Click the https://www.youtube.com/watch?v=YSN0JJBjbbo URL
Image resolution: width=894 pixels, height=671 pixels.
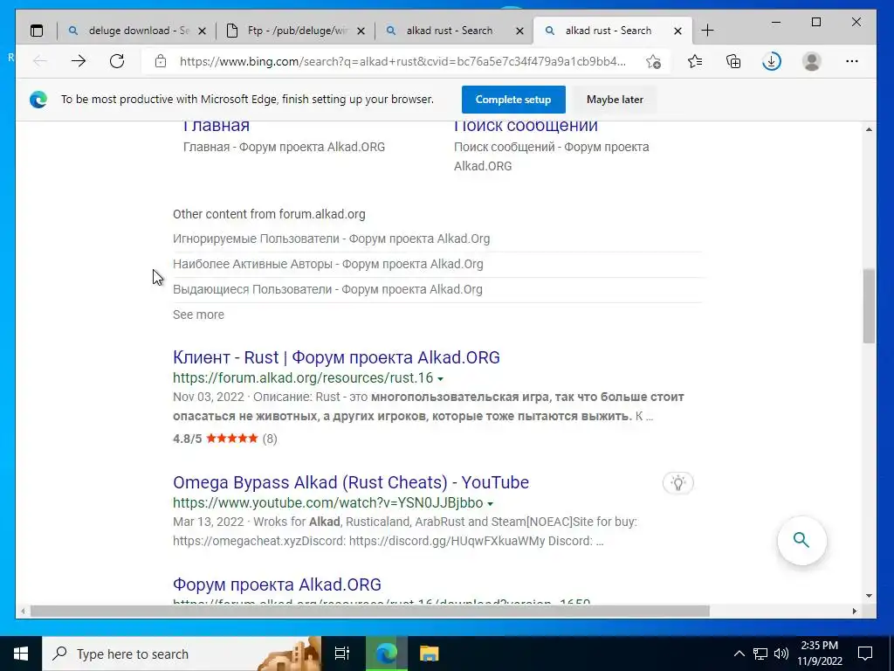point(328,503)
